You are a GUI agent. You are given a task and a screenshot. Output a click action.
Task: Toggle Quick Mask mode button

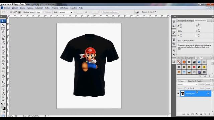3,112
